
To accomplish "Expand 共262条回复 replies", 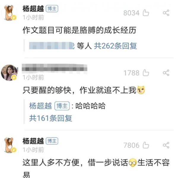I will pyautogui.click(x=115, y=46).
